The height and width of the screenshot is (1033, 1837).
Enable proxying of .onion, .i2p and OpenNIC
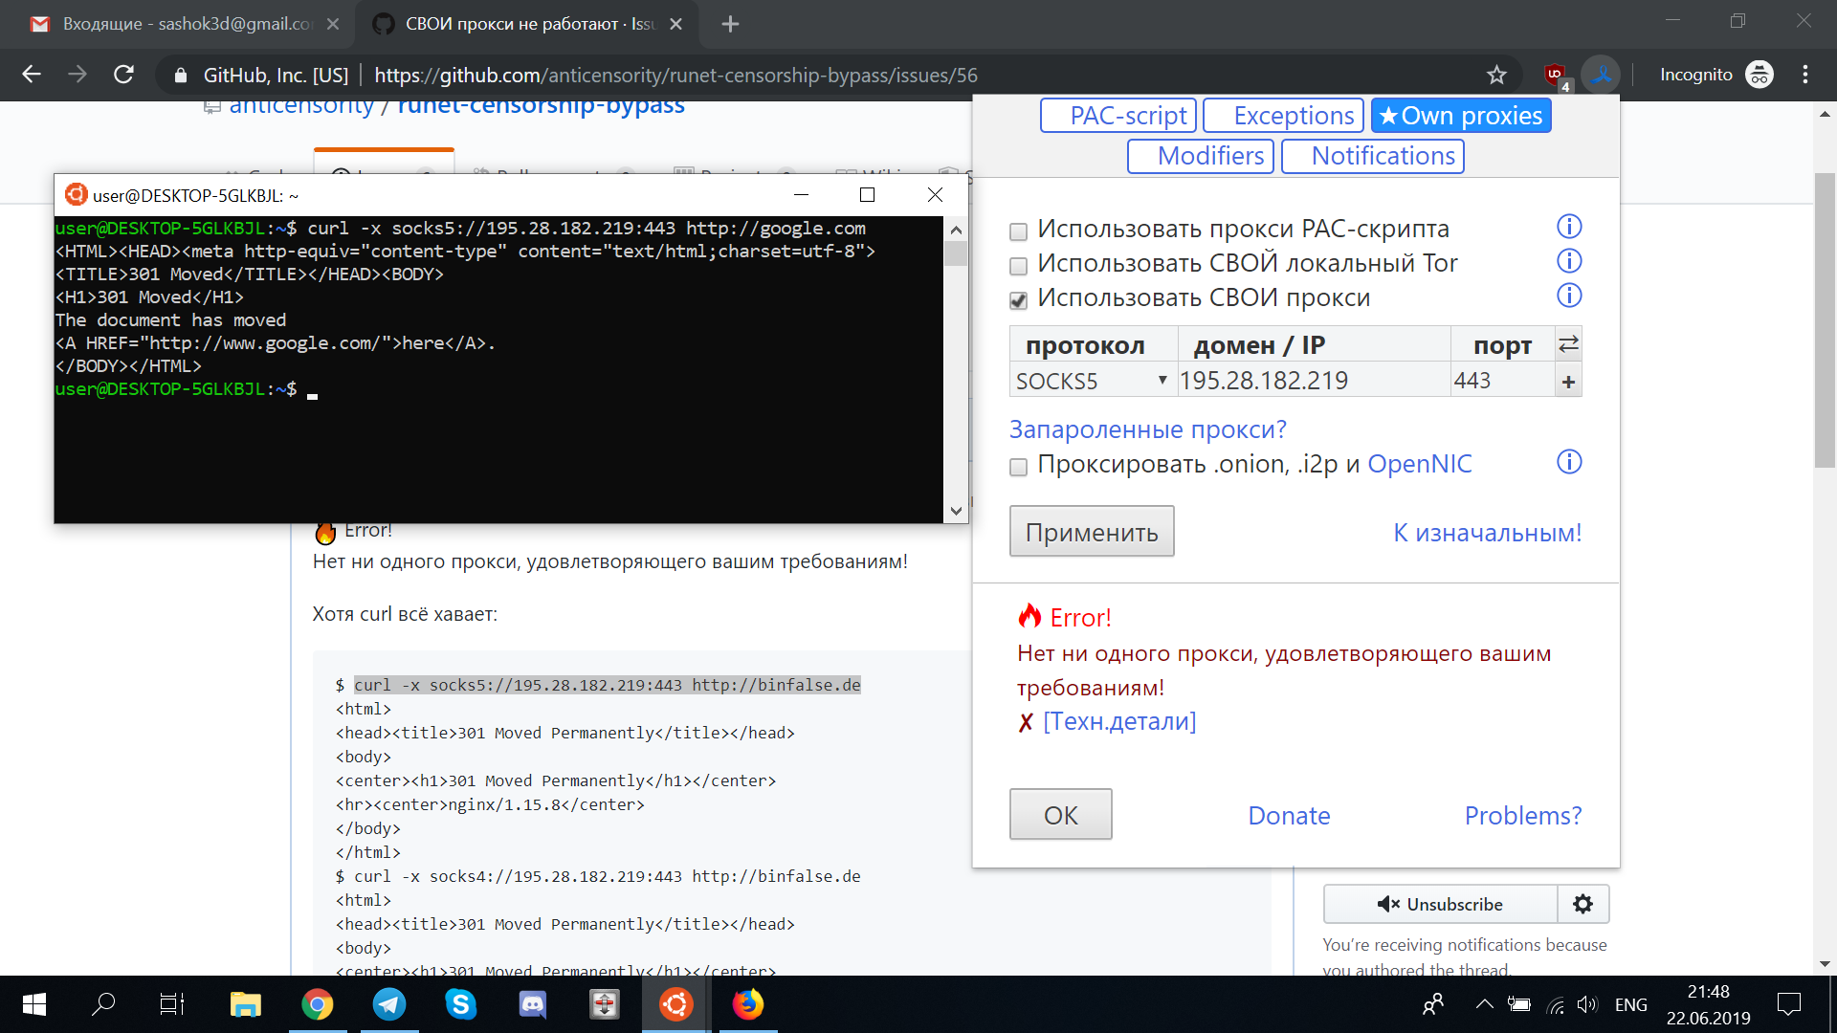1018,468
